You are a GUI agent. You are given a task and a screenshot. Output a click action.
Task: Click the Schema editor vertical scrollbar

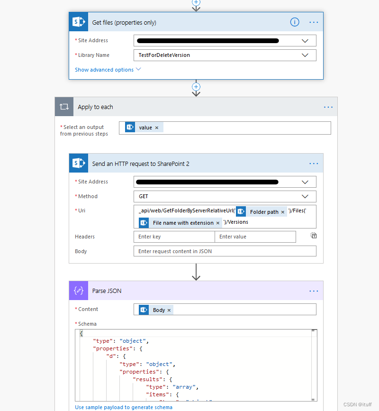click(x=313, y=365)
